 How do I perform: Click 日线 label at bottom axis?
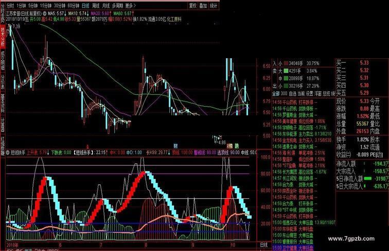pos(264,245)
